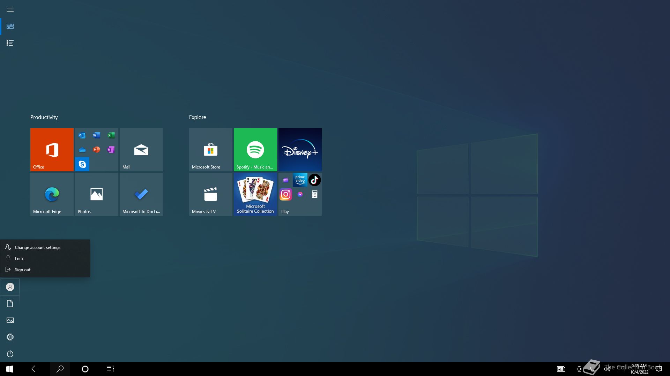Open Instagram in the Play folder
Viewport: 670px width, 376px height.
coord(286,194)
